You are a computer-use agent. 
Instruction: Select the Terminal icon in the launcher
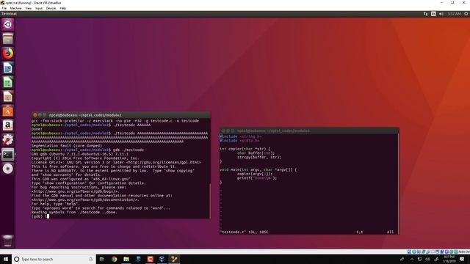[x=8, y=155]
